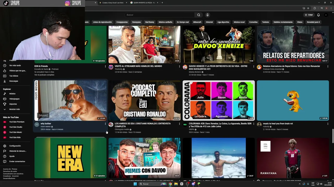Click the Windows taskbar Buscar box

[x=153, y=184]
